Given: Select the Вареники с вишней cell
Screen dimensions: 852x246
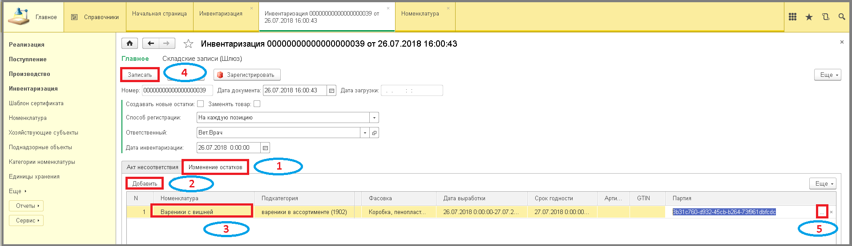Looking at the screenshot, I should pos(202,212).
